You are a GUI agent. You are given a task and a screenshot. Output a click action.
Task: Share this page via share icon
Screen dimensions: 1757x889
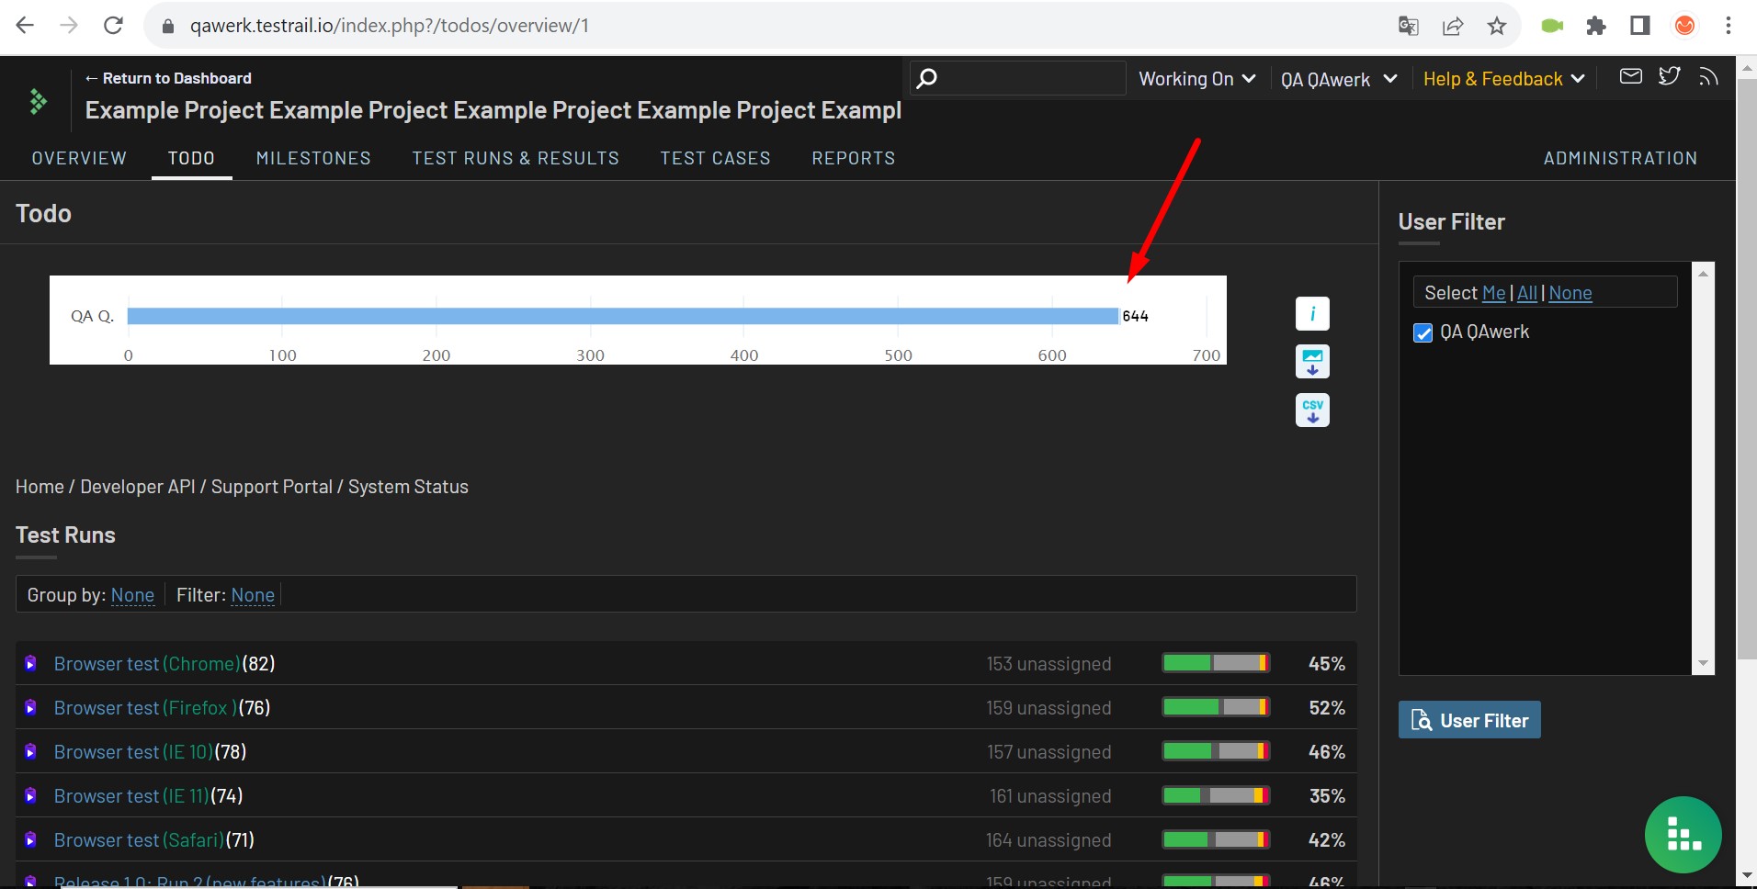[x=1453, y=26]
